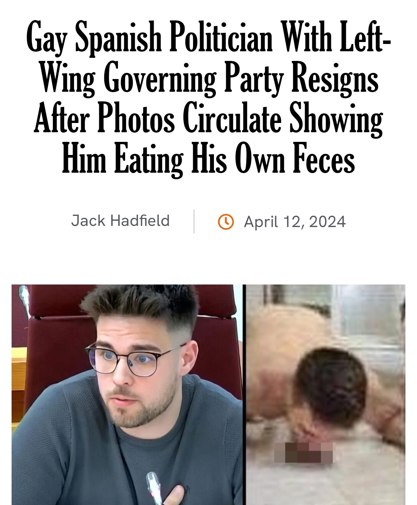Select the April 12, 2024 publish date
This screenshot has height=505, width=417.
295,222
